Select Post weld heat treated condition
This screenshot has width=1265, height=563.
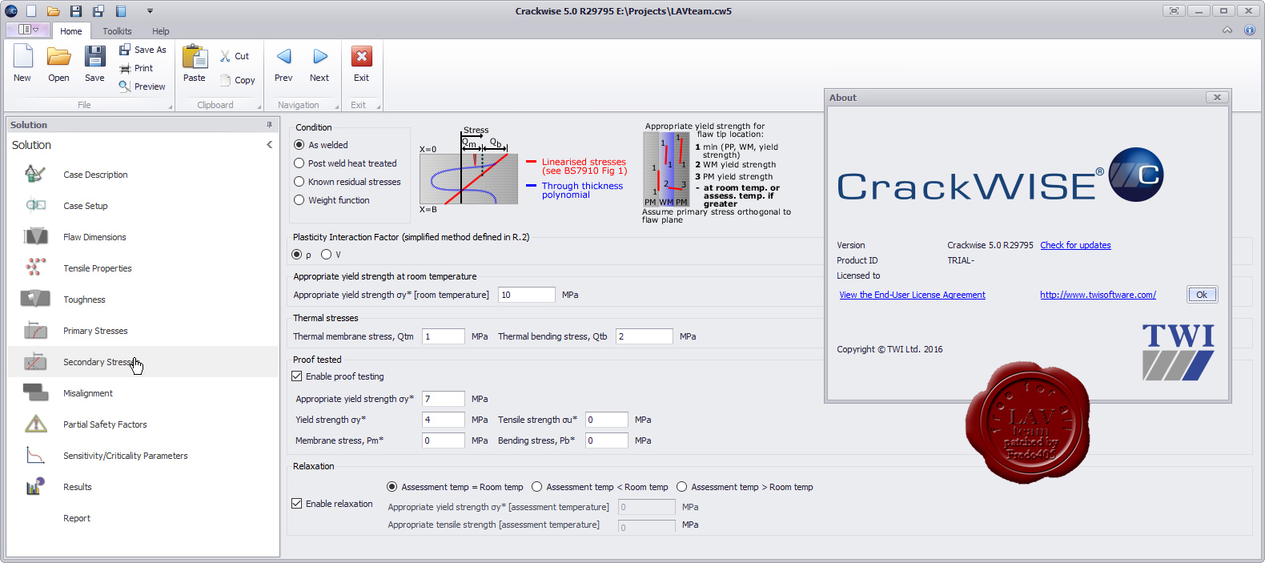coord(299,163)
